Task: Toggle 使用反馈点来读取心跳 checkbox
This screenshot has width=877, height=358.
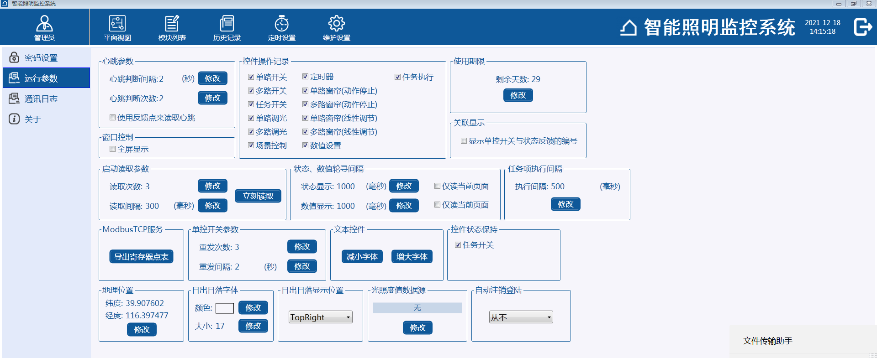Action: pos(113,118)
